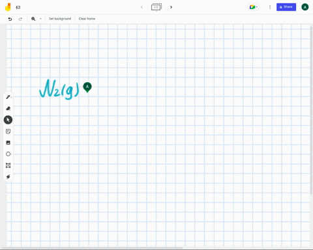Select the Circle shape tool

pos(8,154)
